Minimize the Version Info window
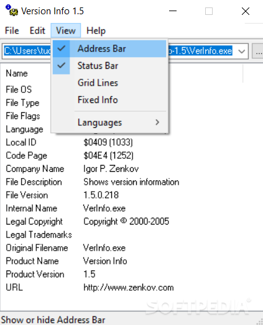 point(173,11)
